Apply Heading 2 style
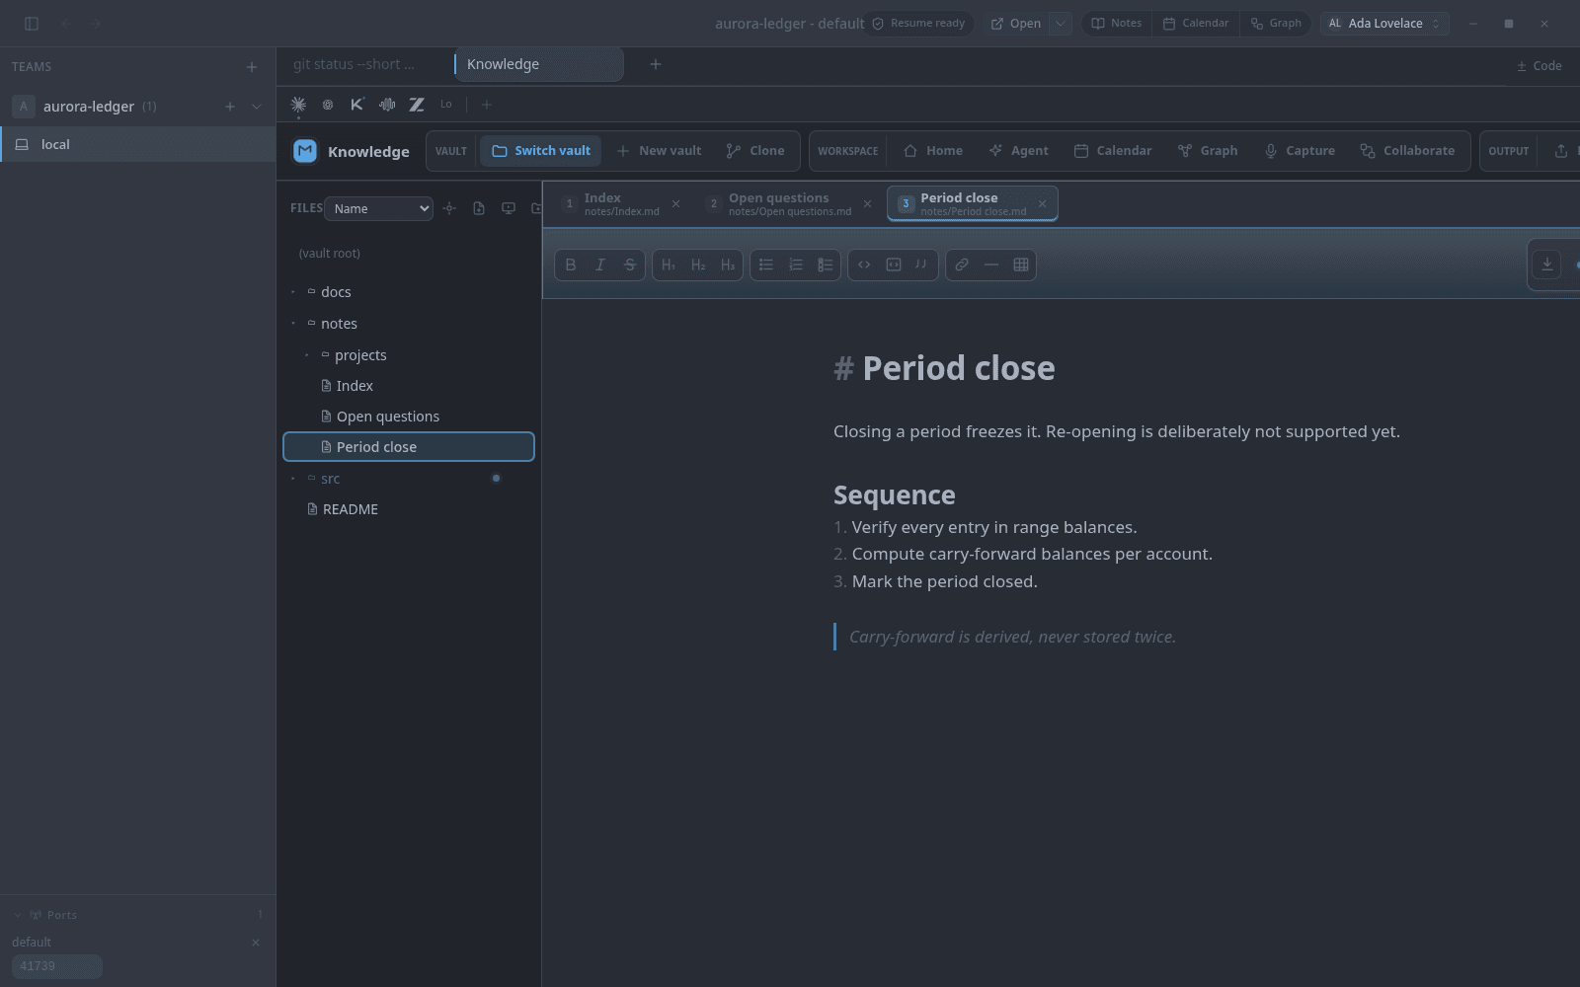Screen dimensions: 1580x987 [698, 265]
